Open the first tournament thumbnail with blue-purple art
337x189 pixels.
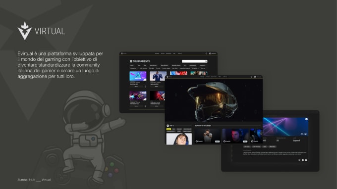point(138,76)
